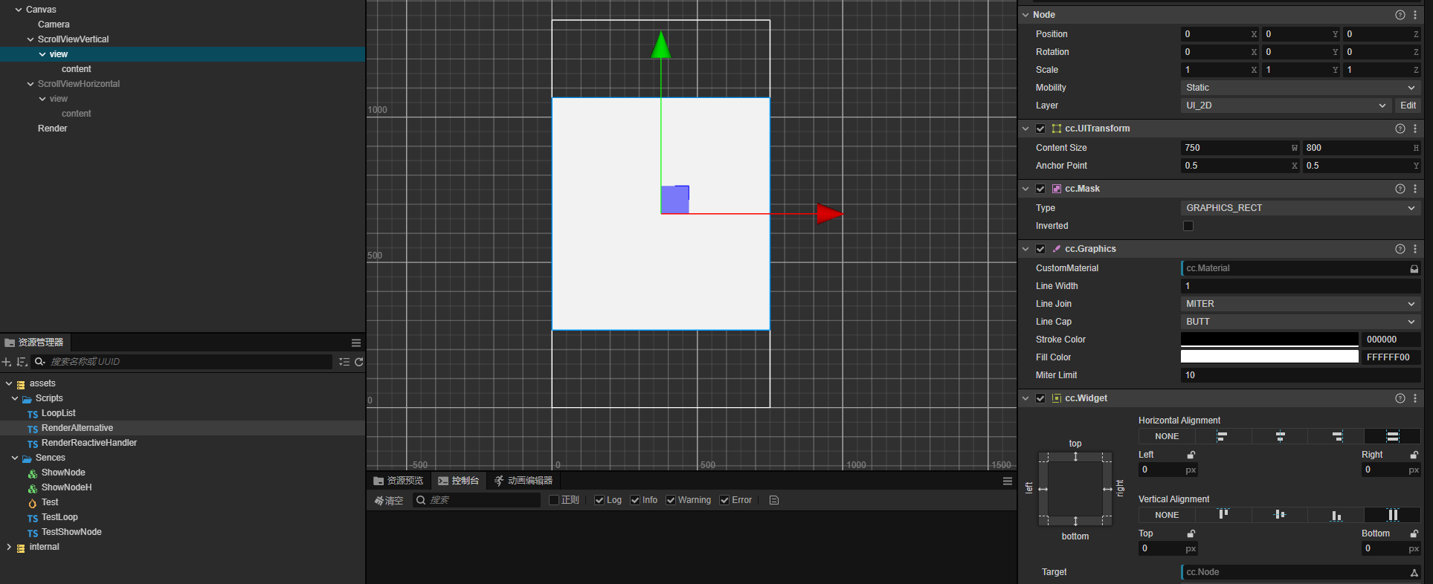Image resolution: width=1433 pixels, height=584 pixels.
Task: Select horizontal stretch alignment icon
Action: (x=1393, y=436)
